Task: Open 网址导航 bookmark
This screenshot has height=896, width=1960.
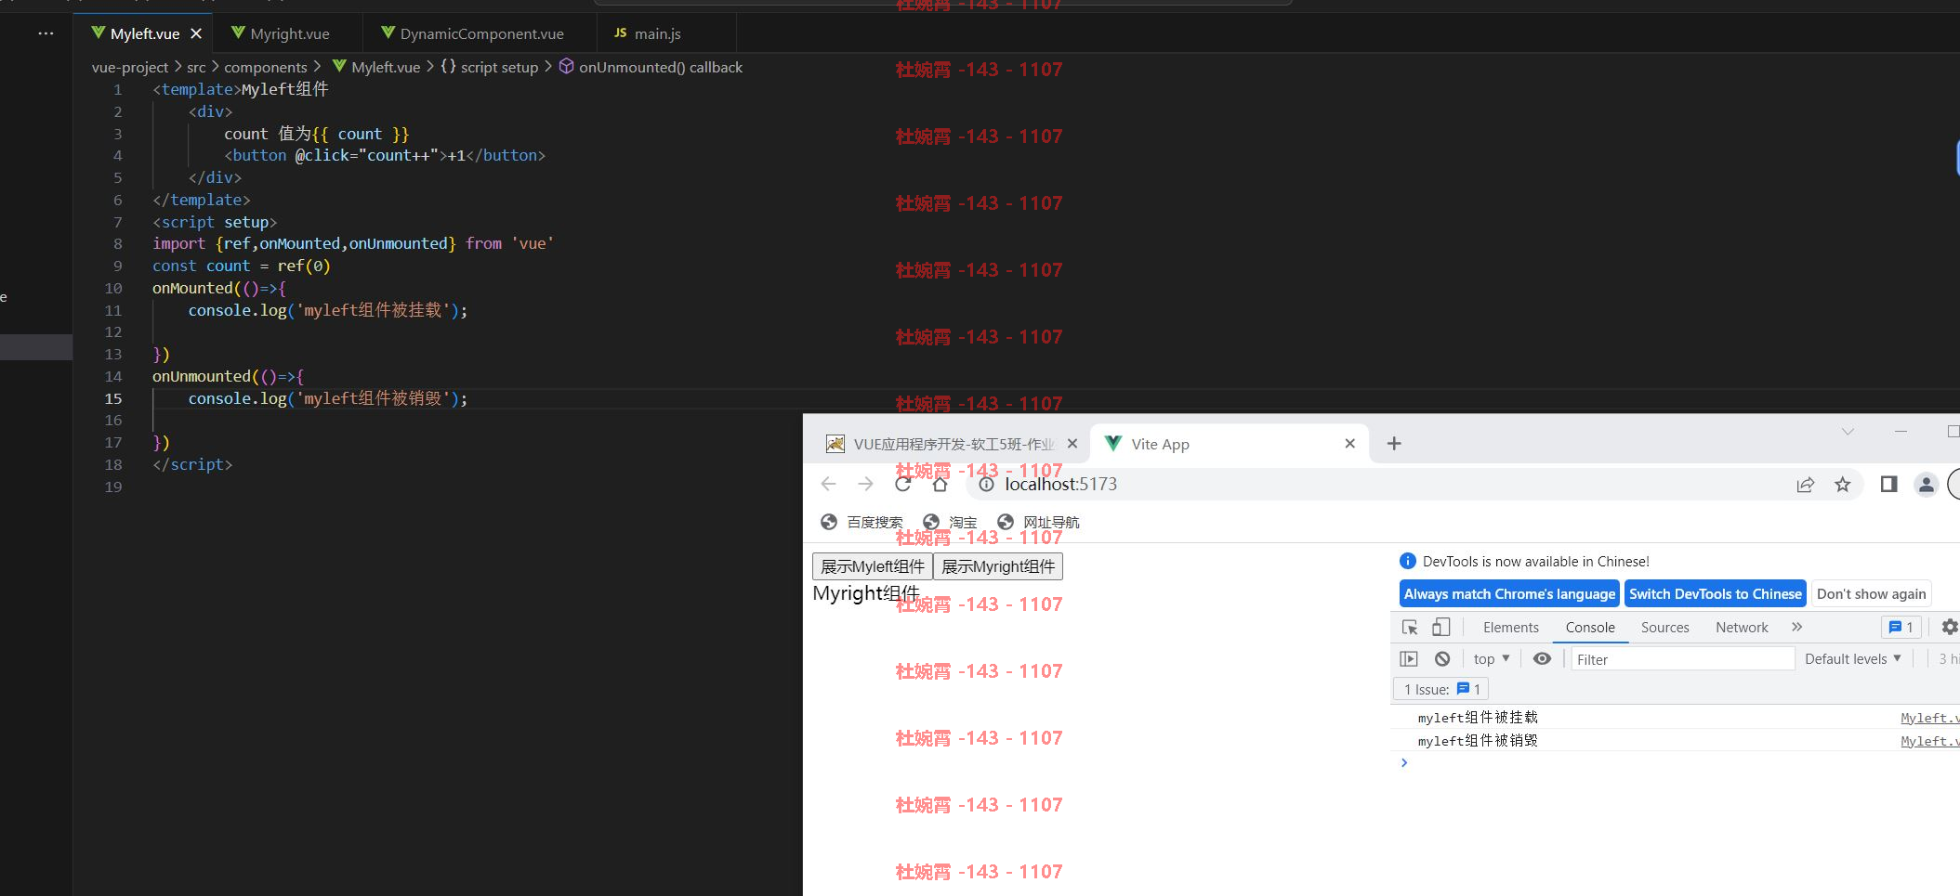Action: coord(1038,522)
